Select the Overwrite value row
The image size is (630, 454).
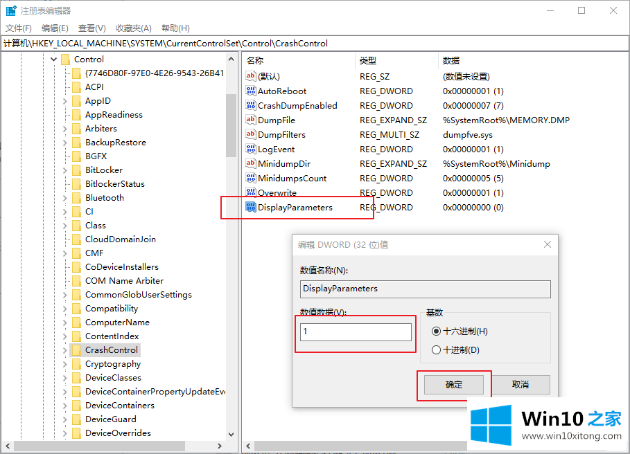[277, 193]
